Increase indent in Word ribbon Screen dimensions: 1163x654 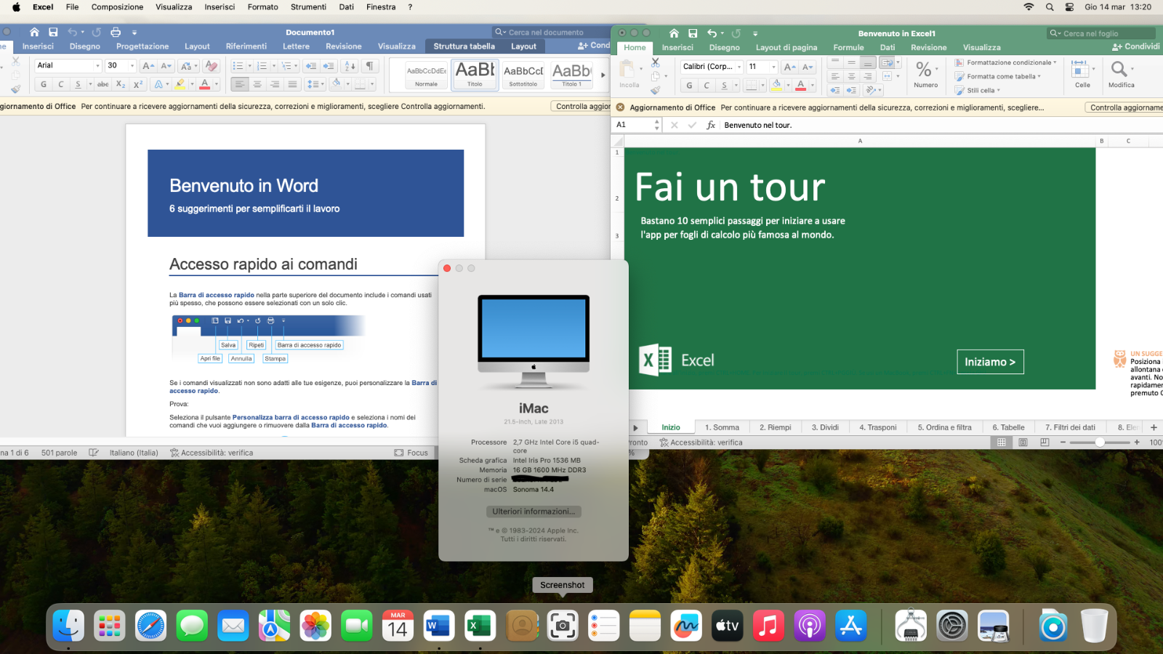(x=329, y=65)
